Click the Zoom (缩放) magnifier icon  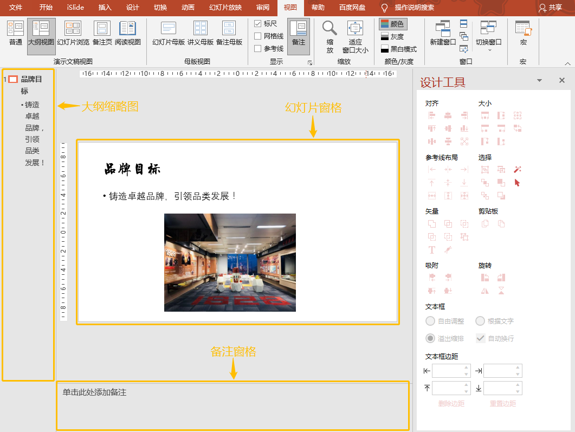point(330,28)
